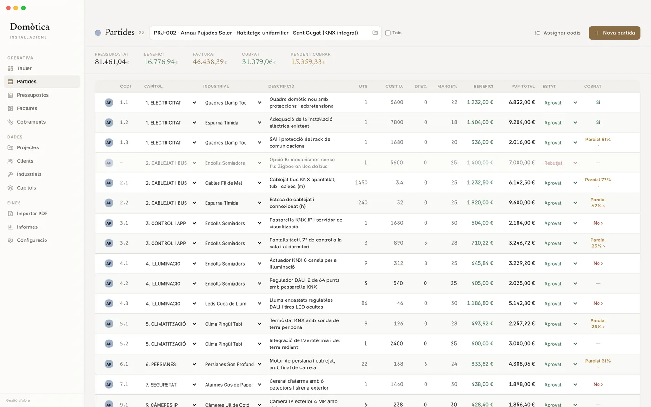Click the PRJ-002 project selector field
This screenshot has height=407, width=651.
[265, 33]
